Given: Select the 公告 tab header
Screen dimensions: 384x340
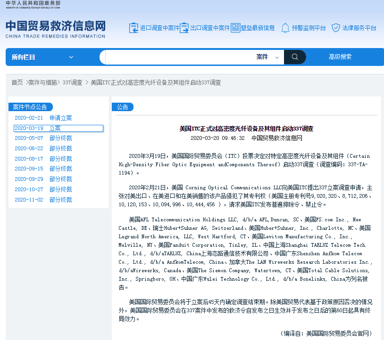Looking at the screenshot, I should coord(123,107).
